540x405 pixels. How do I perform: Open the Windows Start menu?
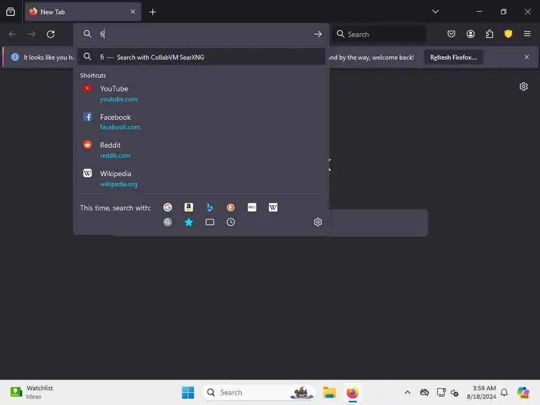click(188, 392)
